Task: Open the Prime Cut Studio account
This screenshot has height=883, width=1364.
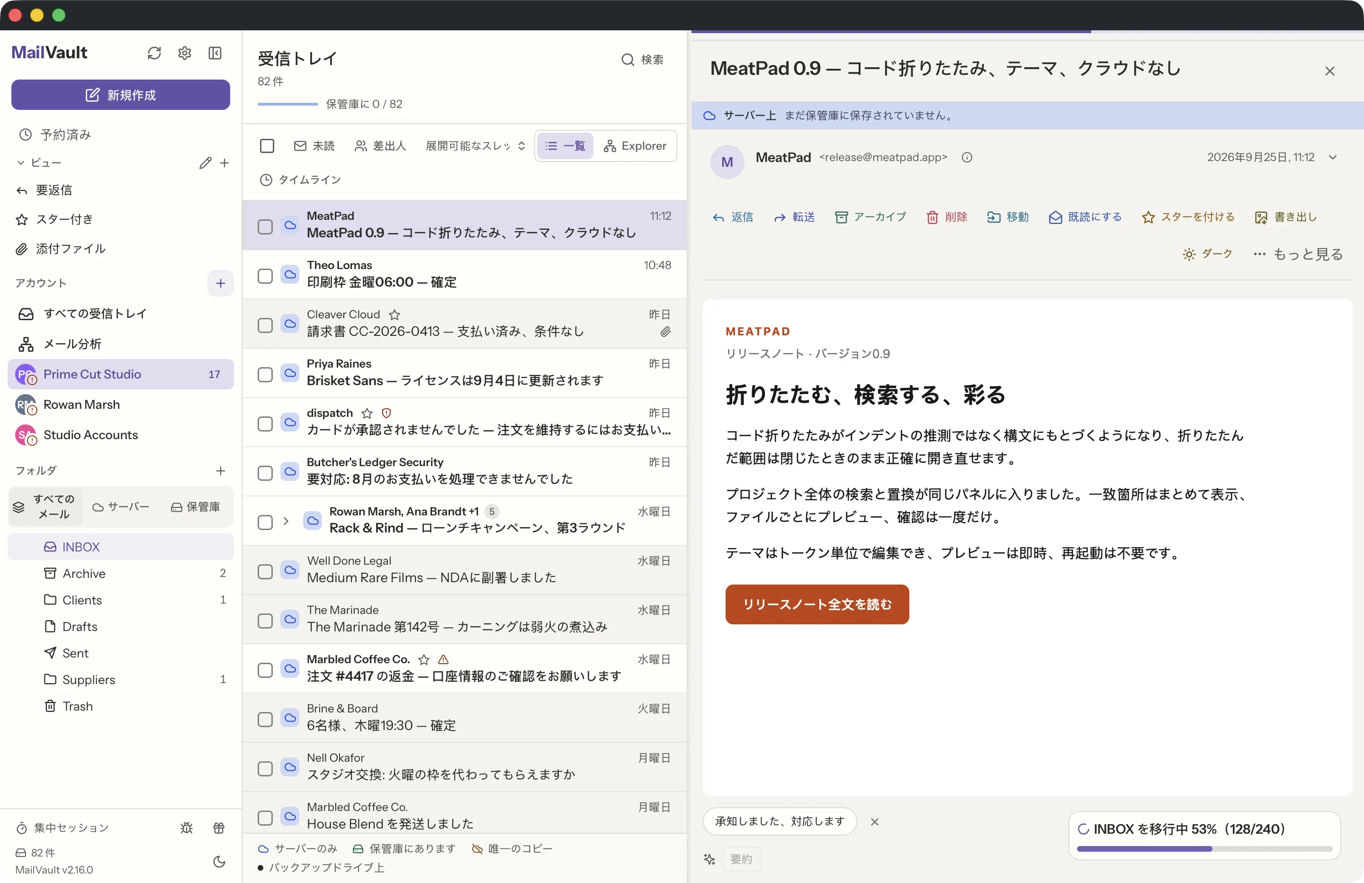Action: point(120,374)
